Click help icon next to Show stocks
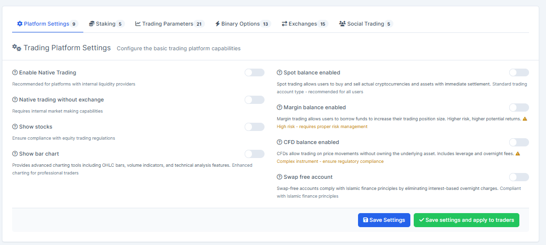This screenshot has width=546, height=245. point(15,127)
